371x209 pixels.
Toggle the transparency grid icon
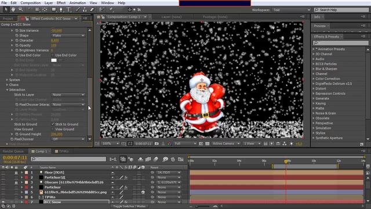(x=208, y=143)
